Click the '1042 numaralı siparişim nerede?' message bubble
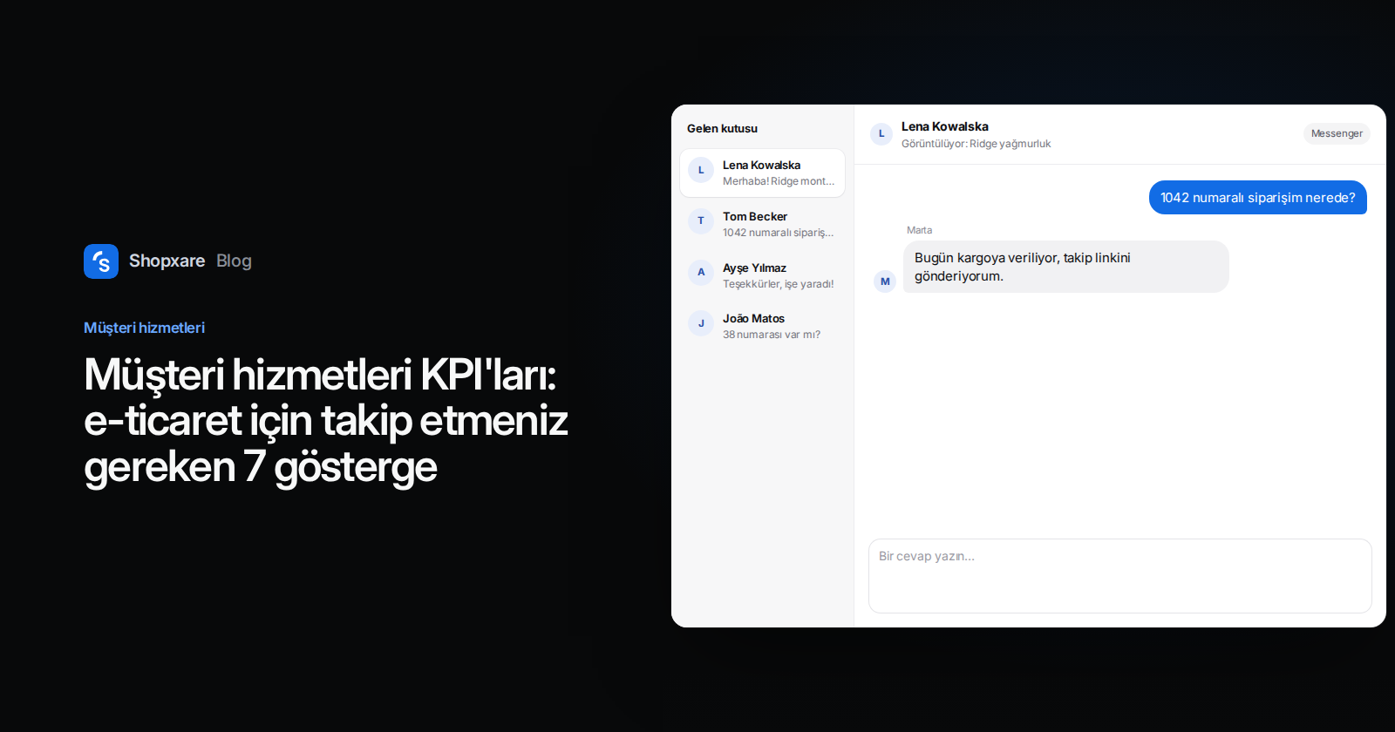Screen dimensions: 1395x732 (1258, 198)
